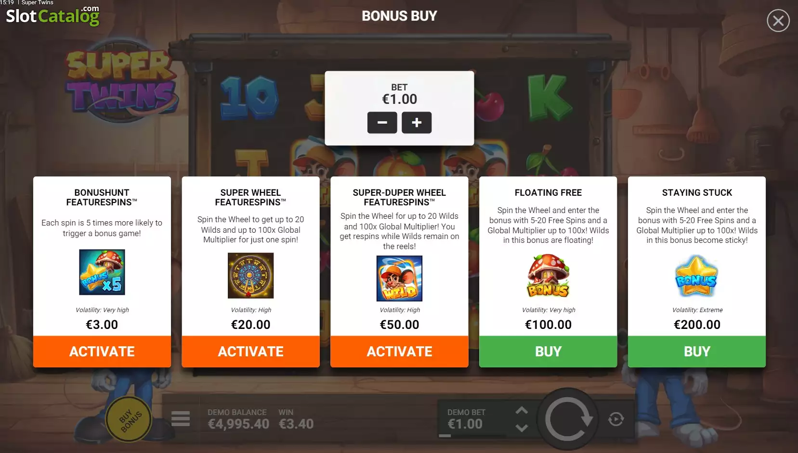This screenshot has height=453, width=798.
Task: Click the mushroom house Bonus icon
Action: tap(548, 276)
